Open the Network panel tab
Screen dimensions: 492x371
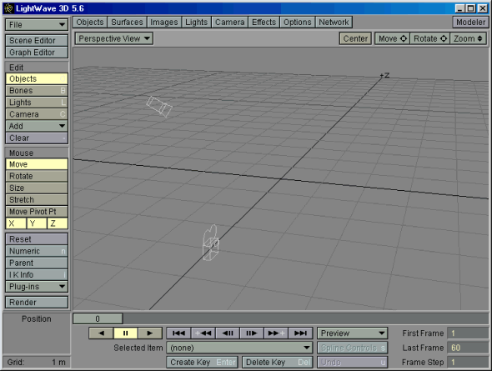[334, 23]
